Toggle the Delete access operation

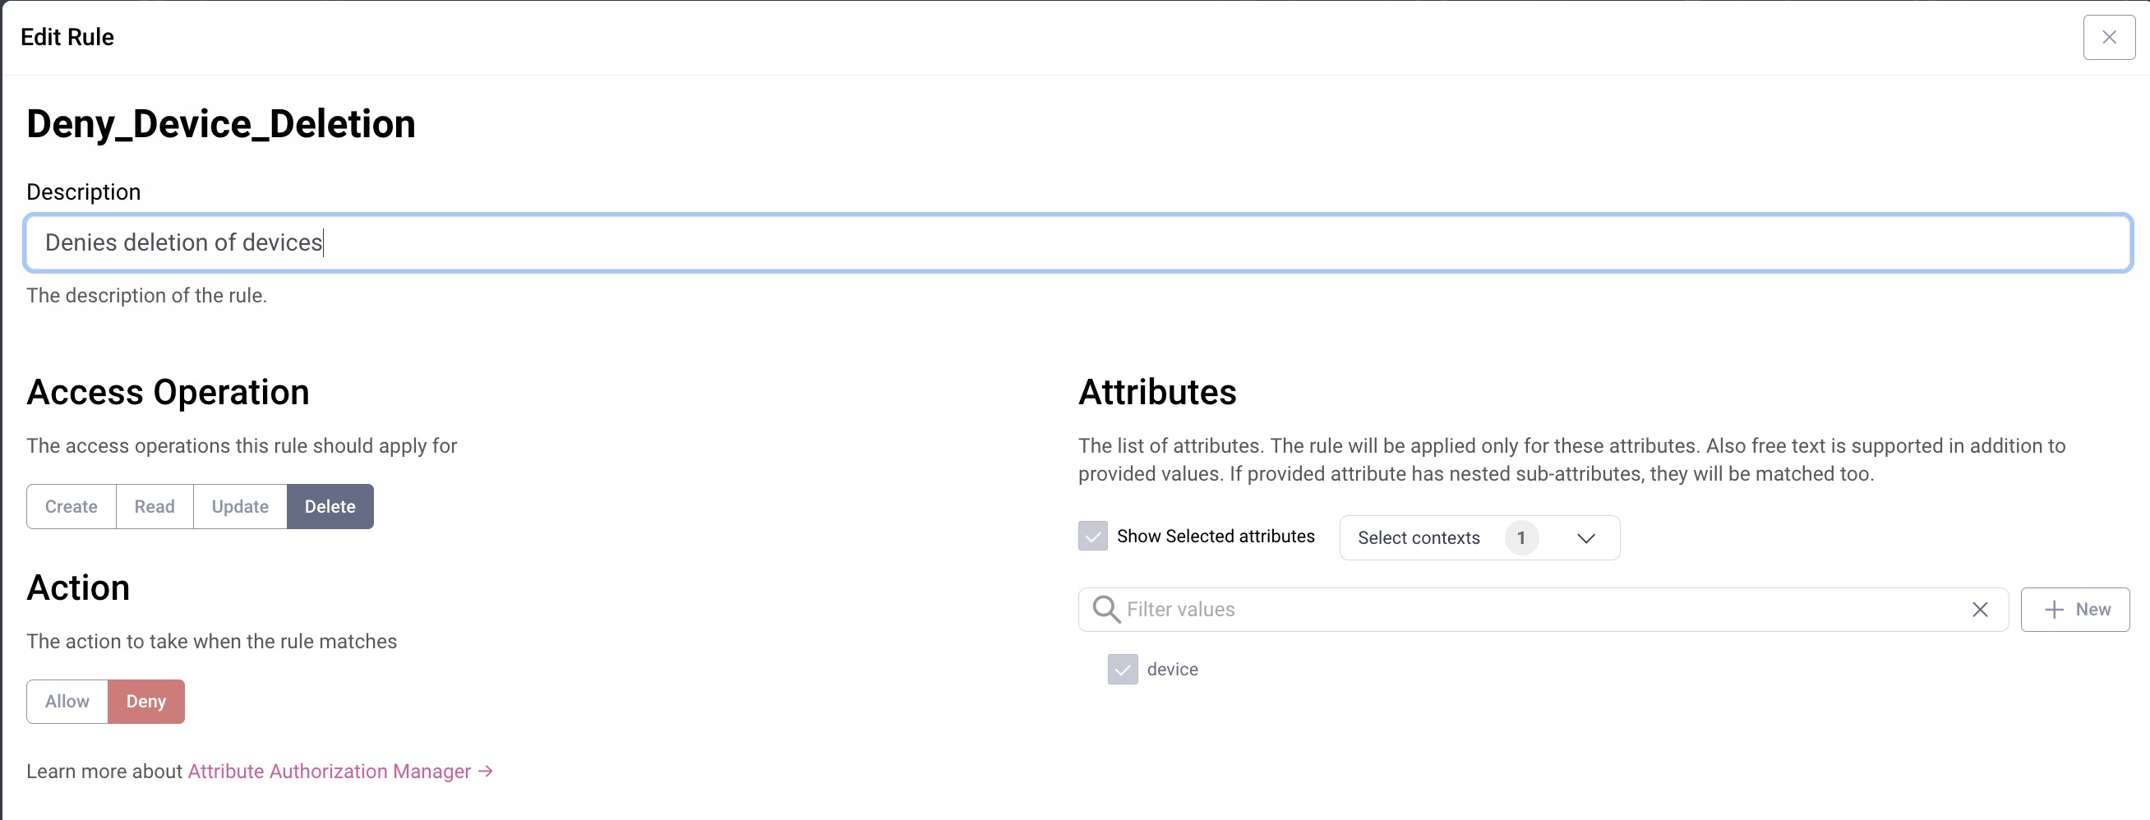tap(330, 506)
